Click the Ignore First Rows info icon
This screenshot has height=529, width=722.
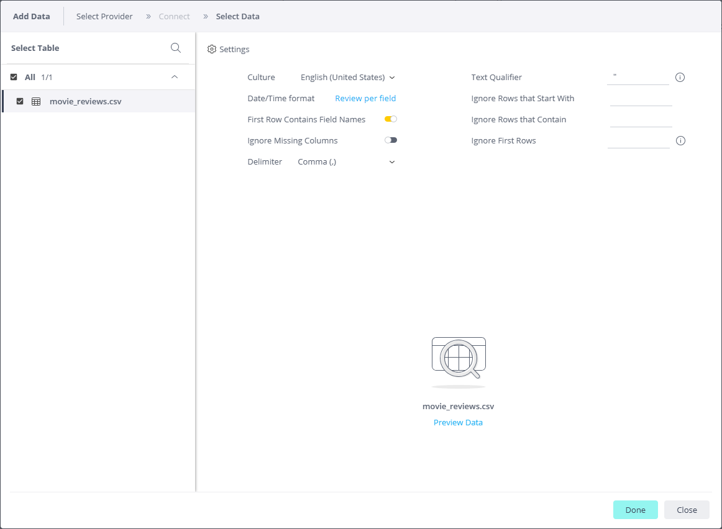click(x=680, y=141)
